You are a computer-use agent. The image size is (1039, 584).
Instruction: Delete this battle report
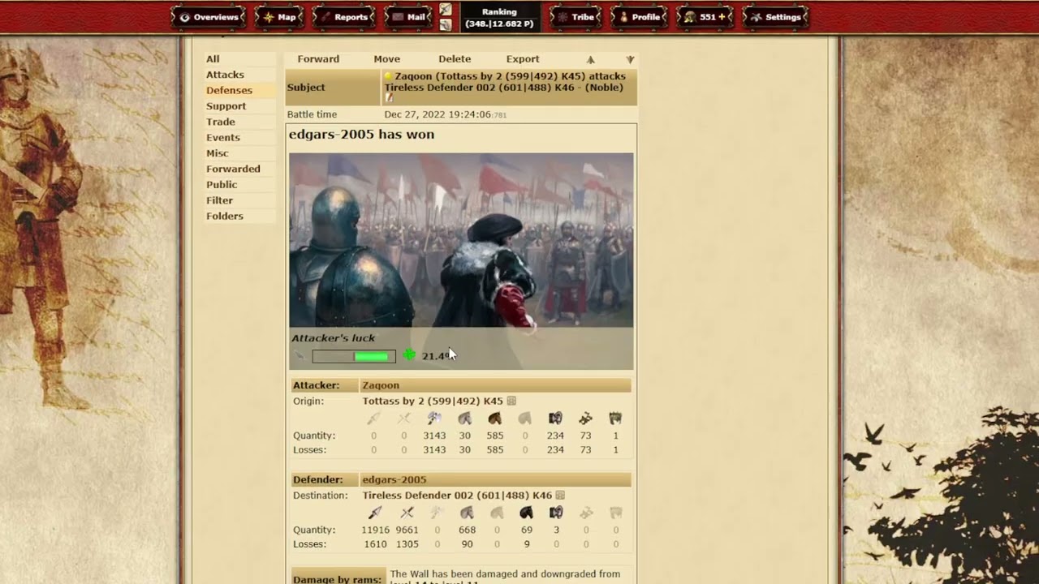(455, 59)
